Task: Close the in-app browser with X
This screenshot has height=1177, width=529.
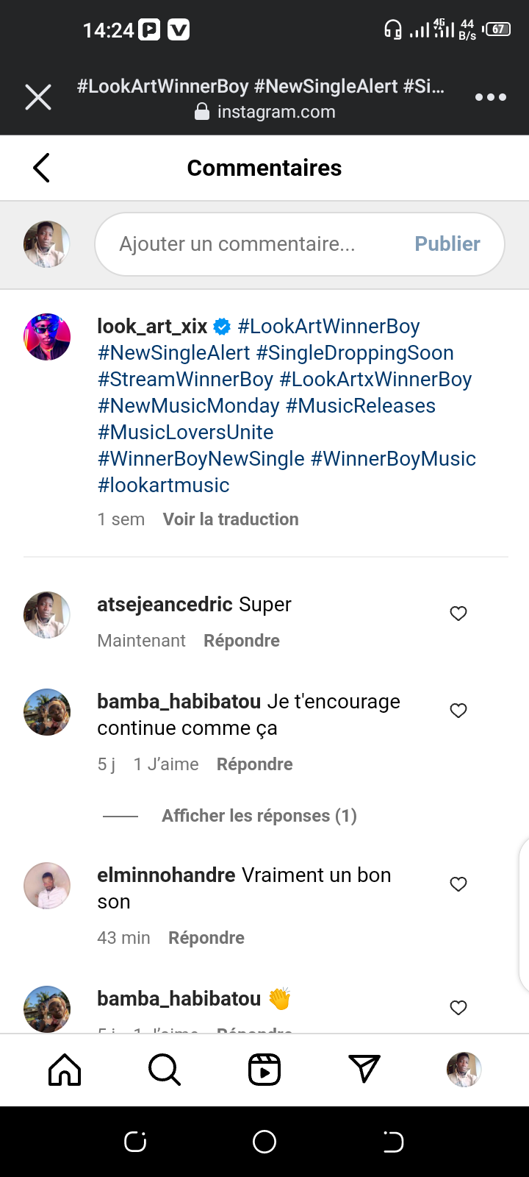Action: pyautogui.click(x=38, y=97)
